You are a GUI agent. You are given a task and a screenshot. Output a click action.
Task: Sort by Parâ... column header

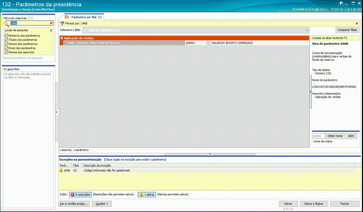[x=65, y=165]
